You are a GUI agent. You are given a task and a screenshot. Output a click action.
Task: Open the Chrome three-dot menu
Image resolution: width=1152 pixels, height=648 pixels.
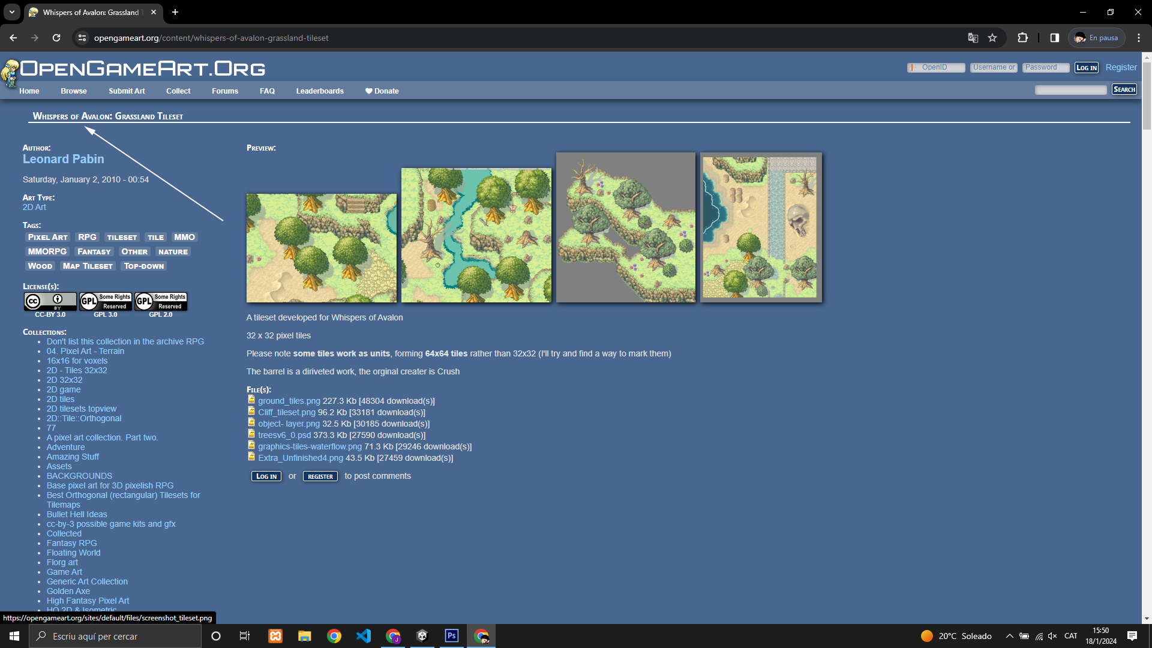[x=1139, y=38]
